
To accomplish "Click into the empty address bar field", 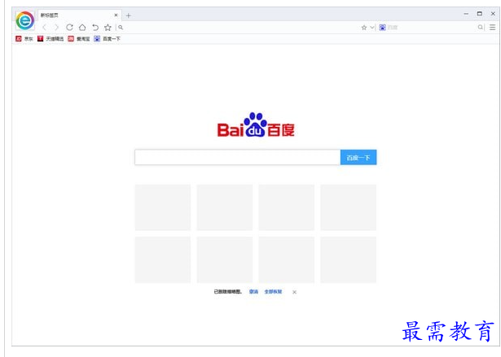I will 241,28.
